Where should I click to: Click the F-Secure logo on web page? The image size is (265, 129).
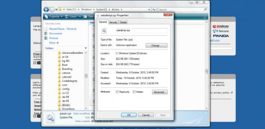220,31
